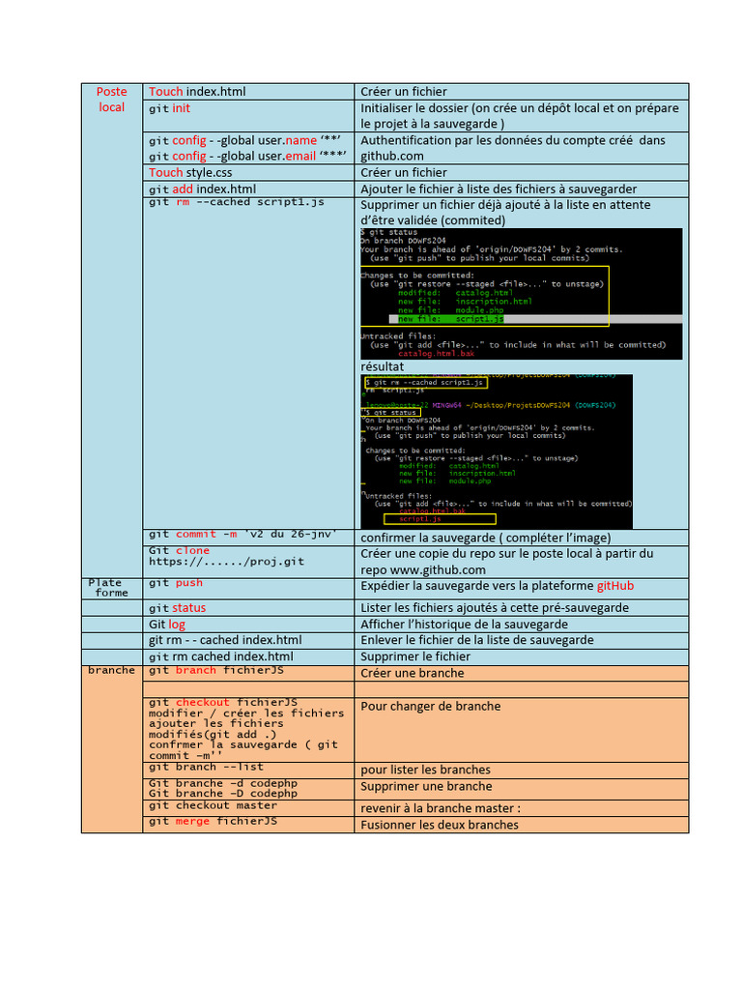Select 'git checkout master' command
This screenshot has width=742, height=990.
coord(213,805)
